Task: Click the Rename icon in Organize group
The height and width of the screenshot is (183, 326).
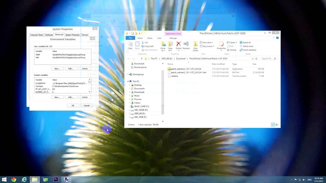Action: [186, 44]
